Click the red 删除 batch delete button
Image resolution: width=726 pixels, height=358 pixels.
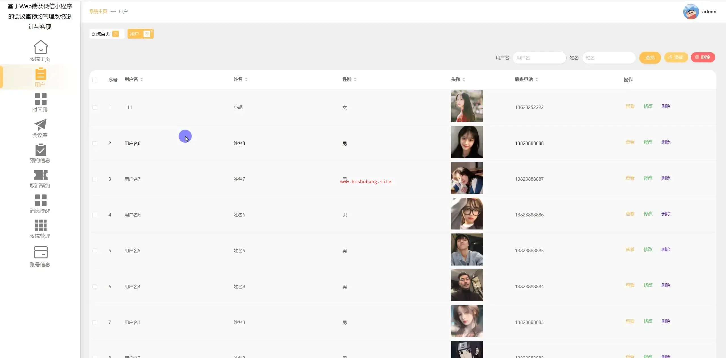(703, 57)
